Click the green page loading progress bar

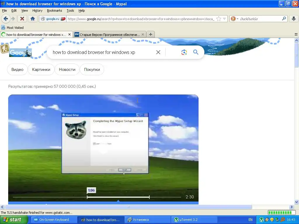click(x=281, y=213)
